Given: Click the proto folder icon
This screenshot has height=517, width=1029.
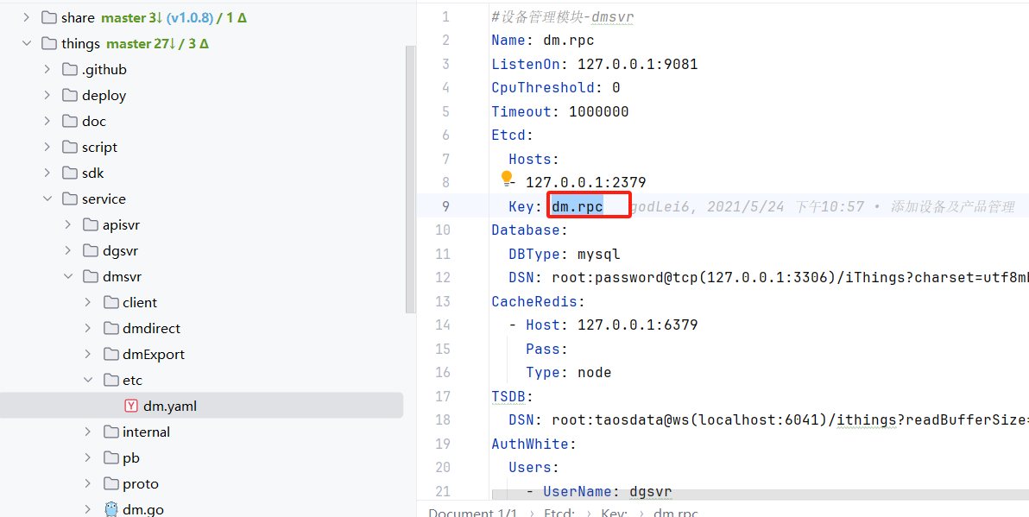Looking at the screenshot, I should [110, 483].
